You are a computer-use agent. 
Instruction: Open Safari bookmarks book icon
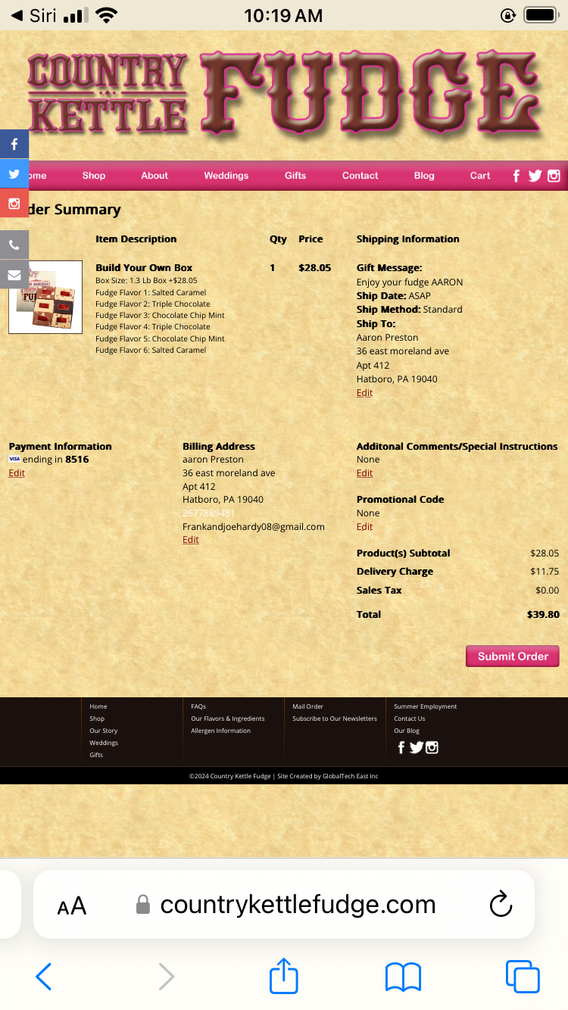[403, 977]
